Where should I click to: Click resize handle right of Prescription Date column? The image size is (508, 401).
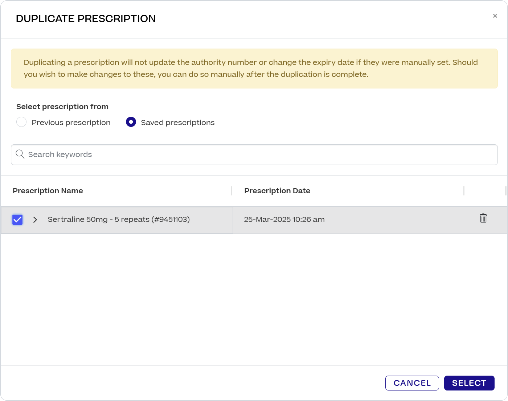coord(464,191)
